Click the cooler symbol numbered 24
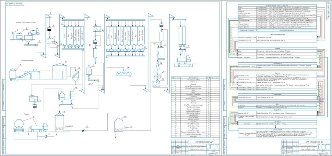The width and height of the screenshot is (332, 156). click(x=158, y=65)
